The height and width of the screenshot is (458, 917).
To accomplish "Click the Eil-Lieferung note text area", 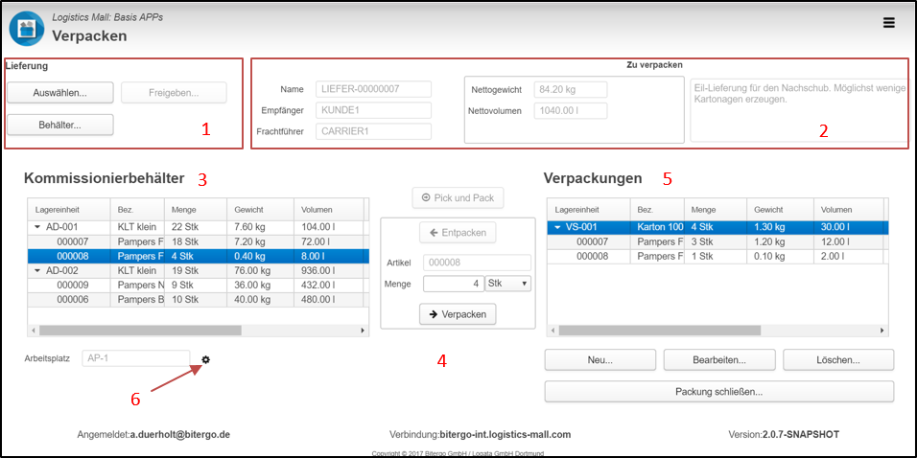I will coord(798,108).
